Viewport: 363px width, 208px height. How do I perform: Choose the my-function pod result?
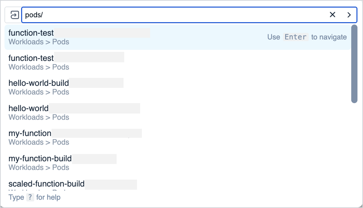point(30,133)
